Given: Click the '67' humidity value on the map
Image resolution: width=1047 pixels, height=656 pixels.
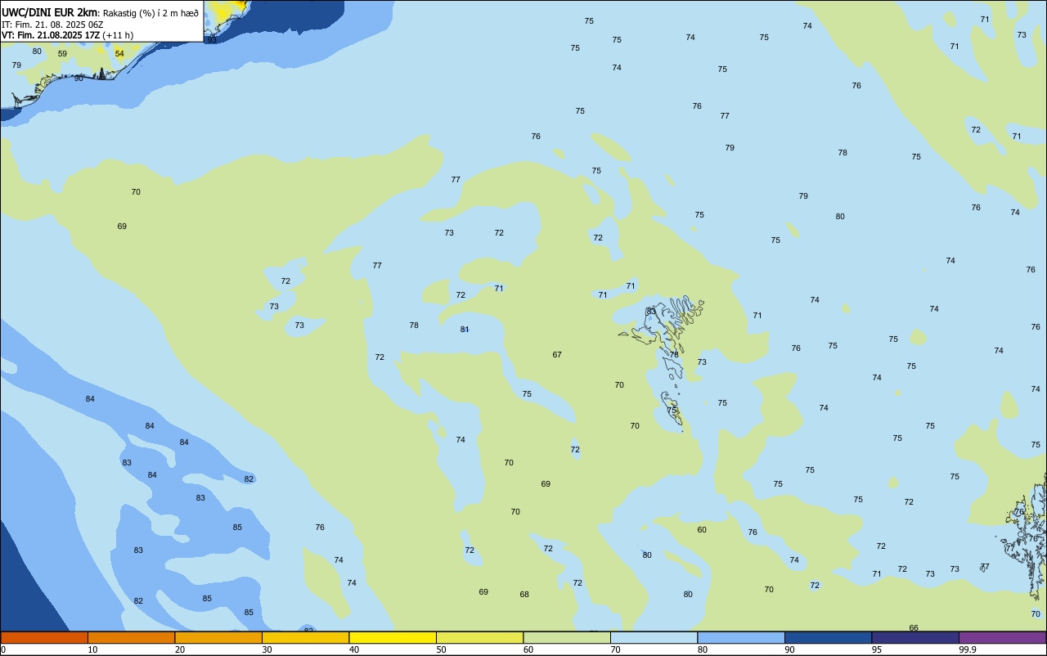Looking at the screenshot, I should pos(557,355).
